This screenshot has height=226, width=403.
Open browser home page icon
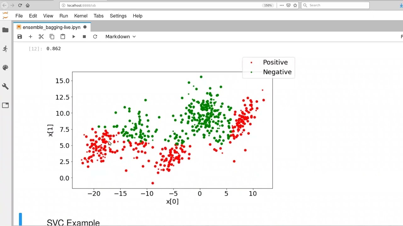tap(27, 5)
